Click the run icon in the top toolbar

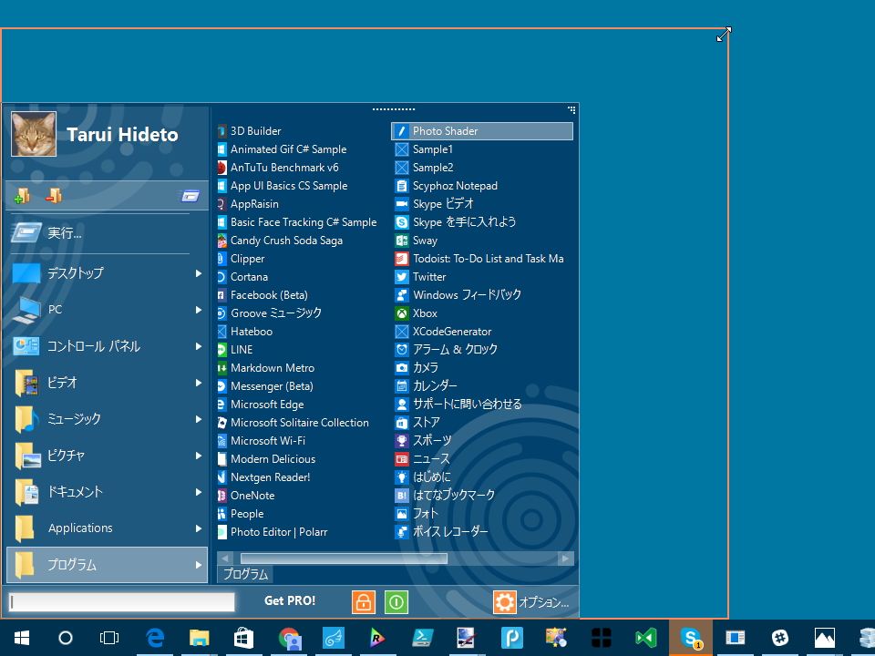190,196
